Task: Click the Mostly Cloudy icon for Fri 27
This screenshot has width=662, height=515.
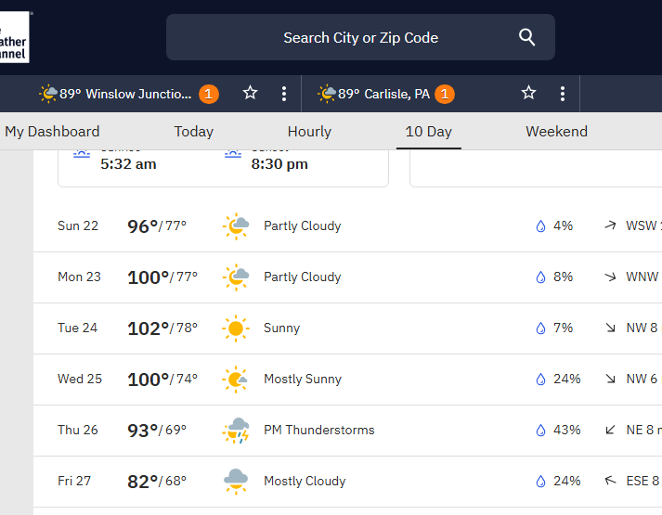Action: 236,482
